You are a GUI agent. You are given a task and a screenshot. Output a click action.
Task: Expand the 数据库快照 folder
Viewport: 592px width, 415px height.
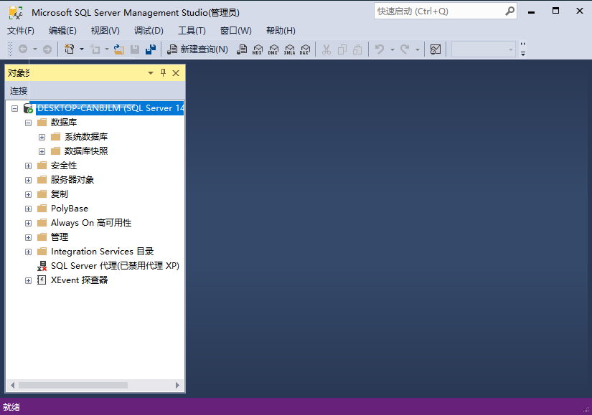(42, 152)
